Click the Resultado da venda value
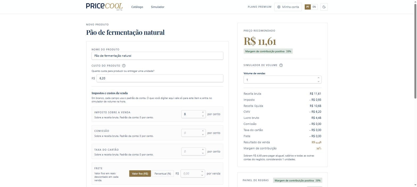The width and height of the screenshot is (417, 187). 316,142
